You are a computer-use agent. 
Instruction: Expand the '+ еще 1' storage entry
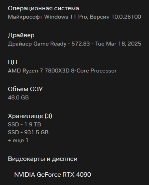[18, 140]
